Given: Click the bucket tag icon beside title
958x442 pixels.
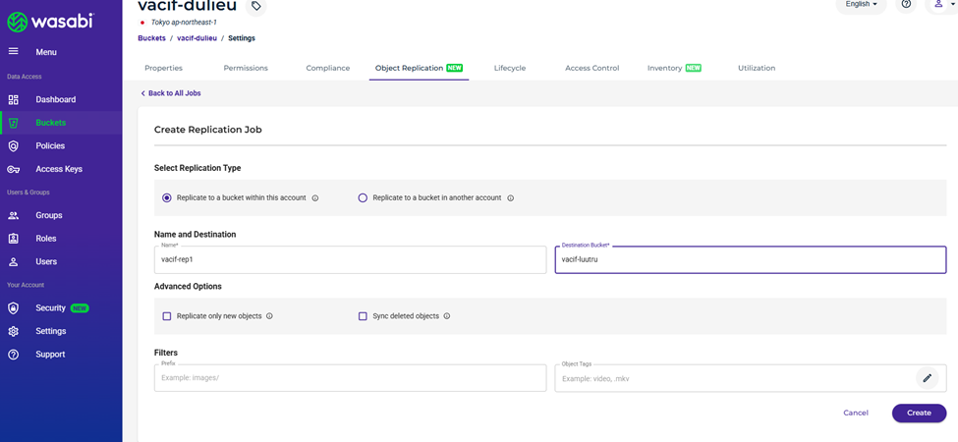Looking at the screenshot, I should tap(256, 6).
